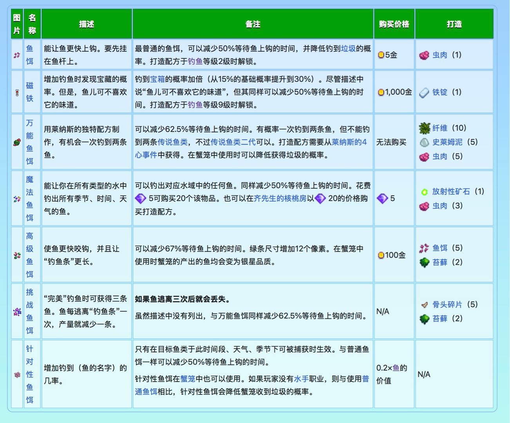Click the 放射性矿石 ore icon
This screenshot has width=510, height=423.
click(424, 192)
